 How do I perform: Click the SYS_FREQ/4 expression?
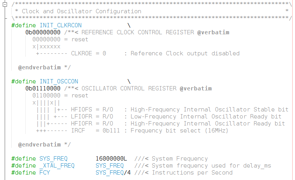(x=113, y=173)
